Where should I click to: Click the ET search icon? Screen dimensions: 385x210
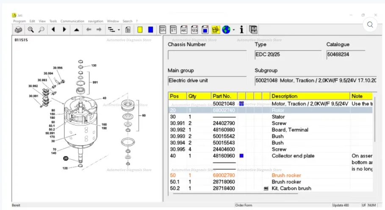coord(173,30)
